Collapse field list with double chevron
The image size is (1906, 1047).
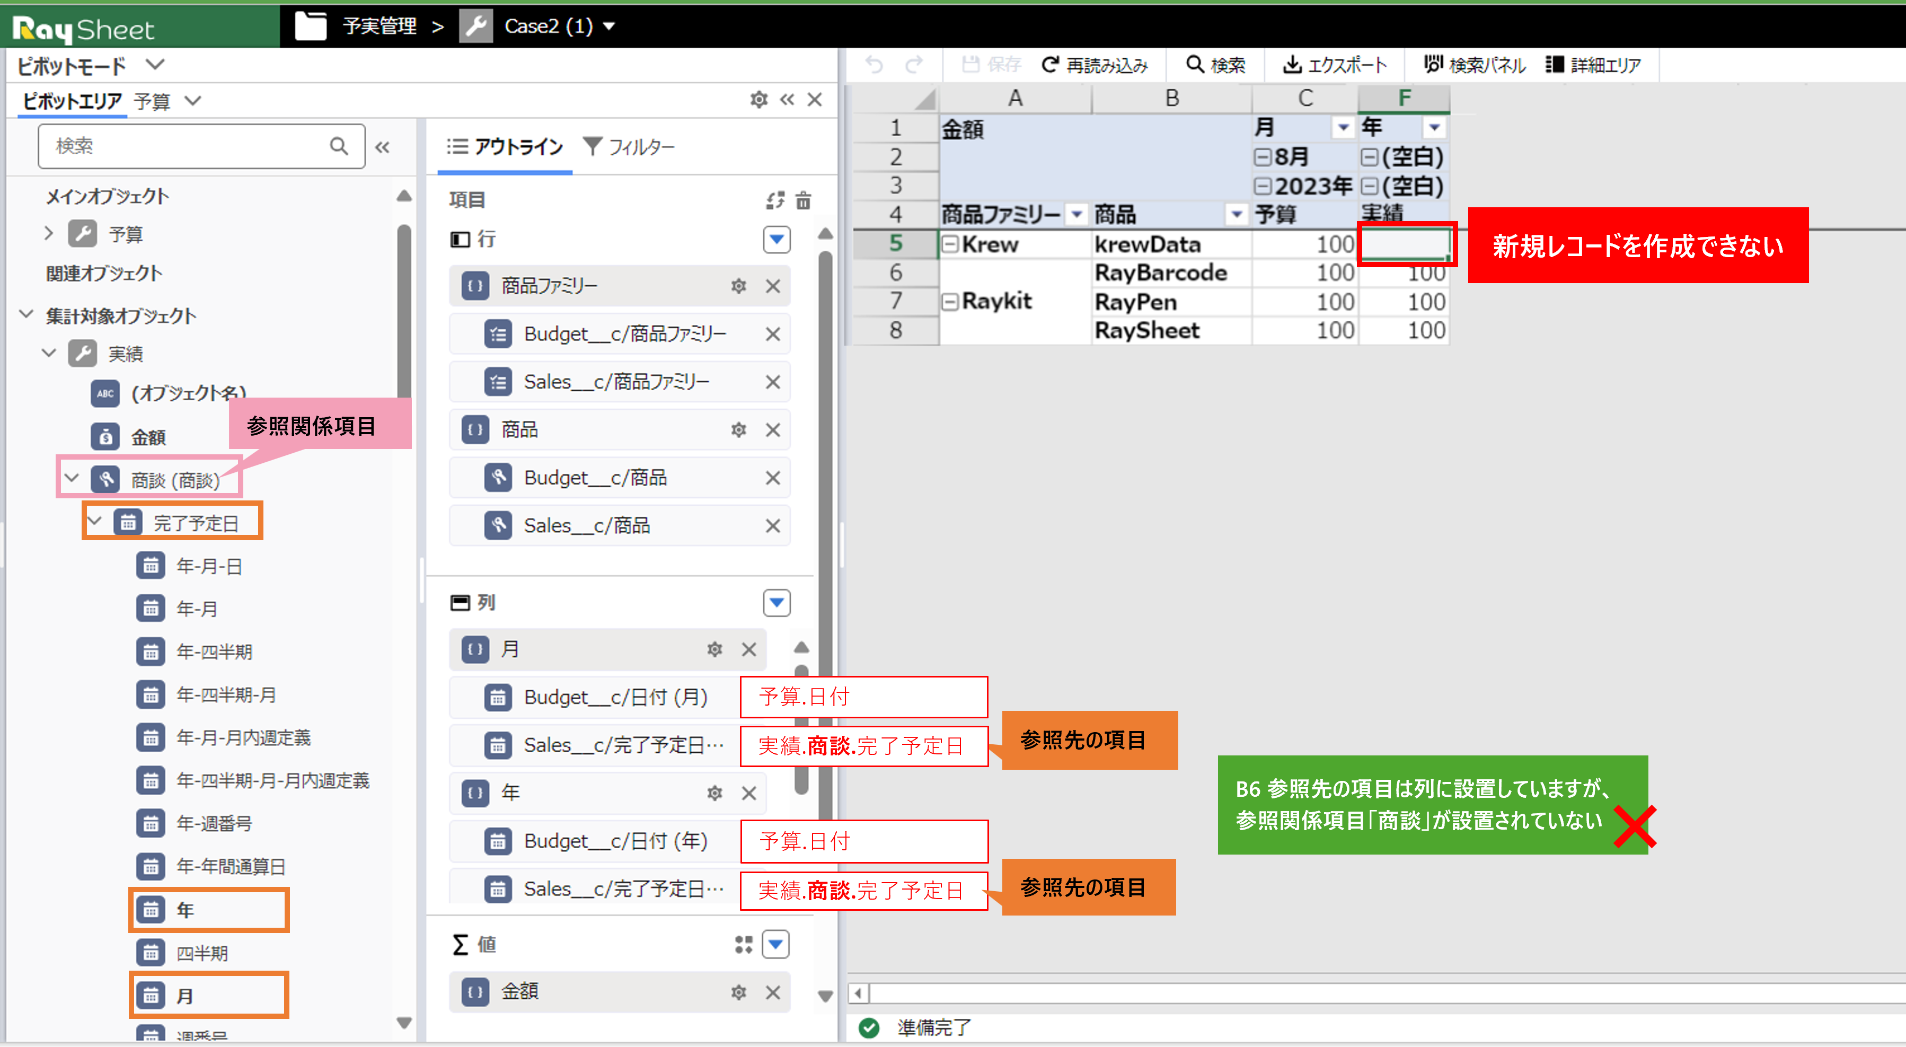(383, 147)
